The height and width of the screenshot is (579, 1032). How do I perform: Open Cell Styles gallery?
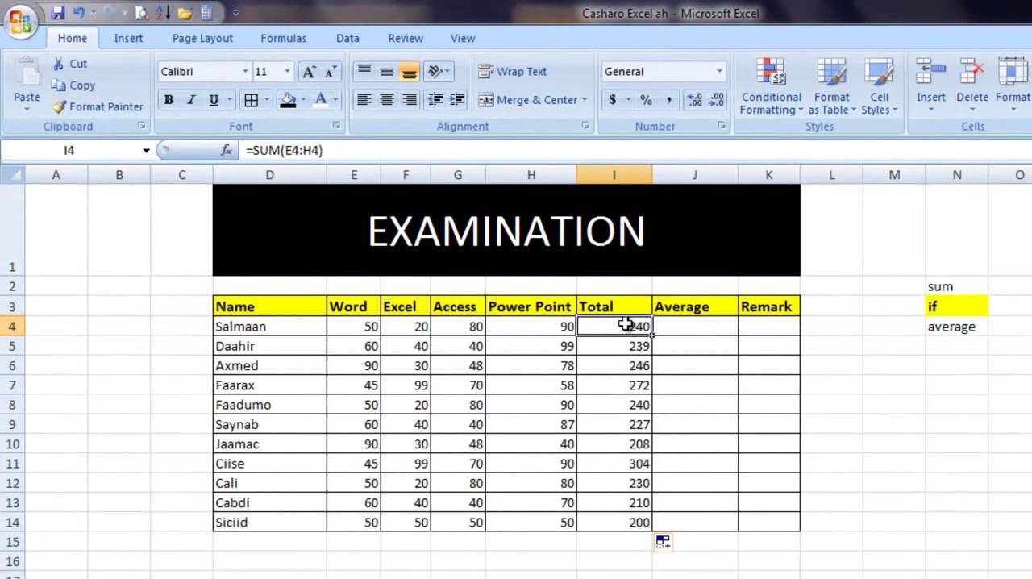click(879, 87)
